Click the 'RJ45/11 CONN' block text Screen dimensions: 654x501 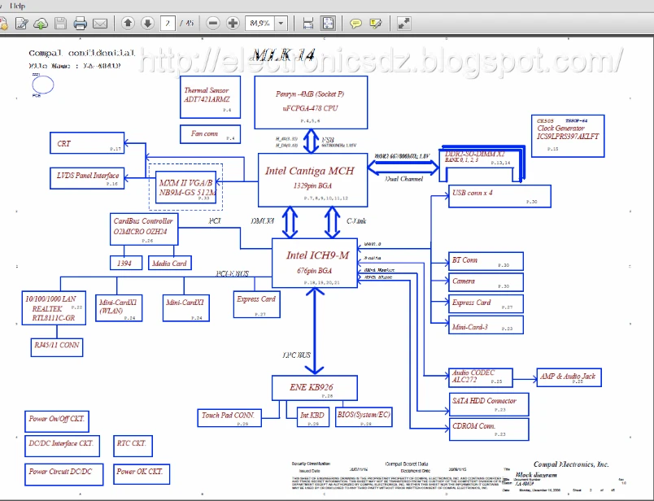click(57, 345)
